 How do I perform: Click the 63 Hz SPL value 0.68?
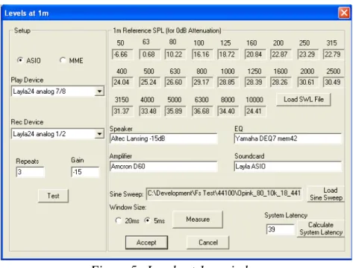[x=149, y=54]
